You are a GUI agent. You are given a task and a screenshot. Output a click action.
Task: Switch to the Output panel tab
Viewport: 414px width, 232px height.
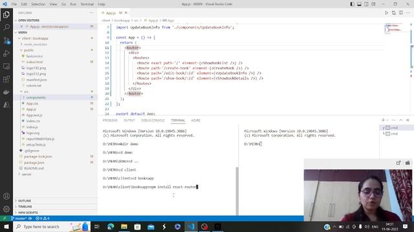(129, 121)
